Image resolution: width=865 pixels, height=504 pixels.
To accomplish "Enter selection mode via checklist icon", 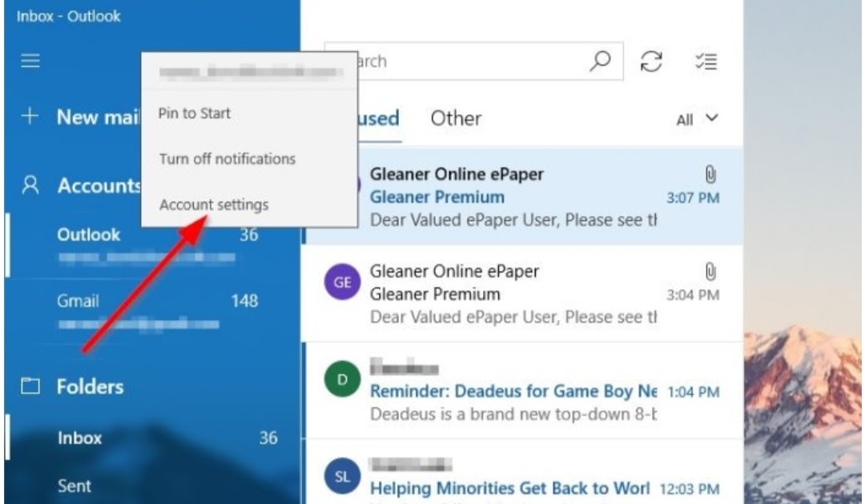I will (x=706, y=61).
